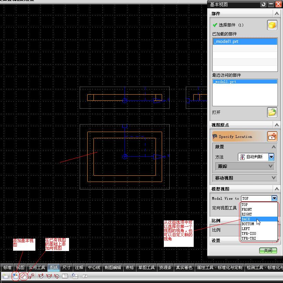The image size is (283, 283).
Task: Click the Base View icon in the toolbar
Action: (x=15, y=276)
